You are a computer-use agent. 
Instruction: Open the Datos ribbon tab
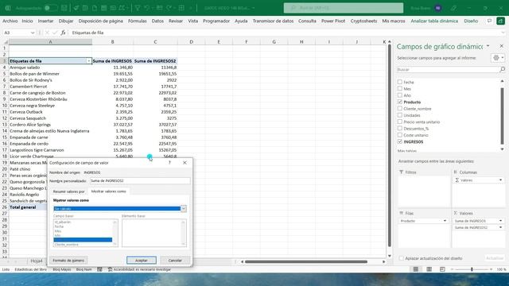157,21
